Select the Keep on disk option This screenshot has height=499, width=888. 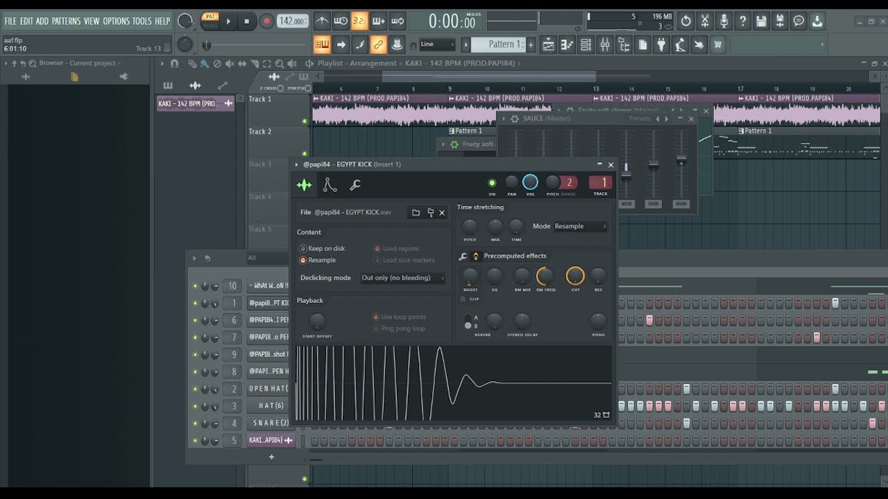[322, 248]
